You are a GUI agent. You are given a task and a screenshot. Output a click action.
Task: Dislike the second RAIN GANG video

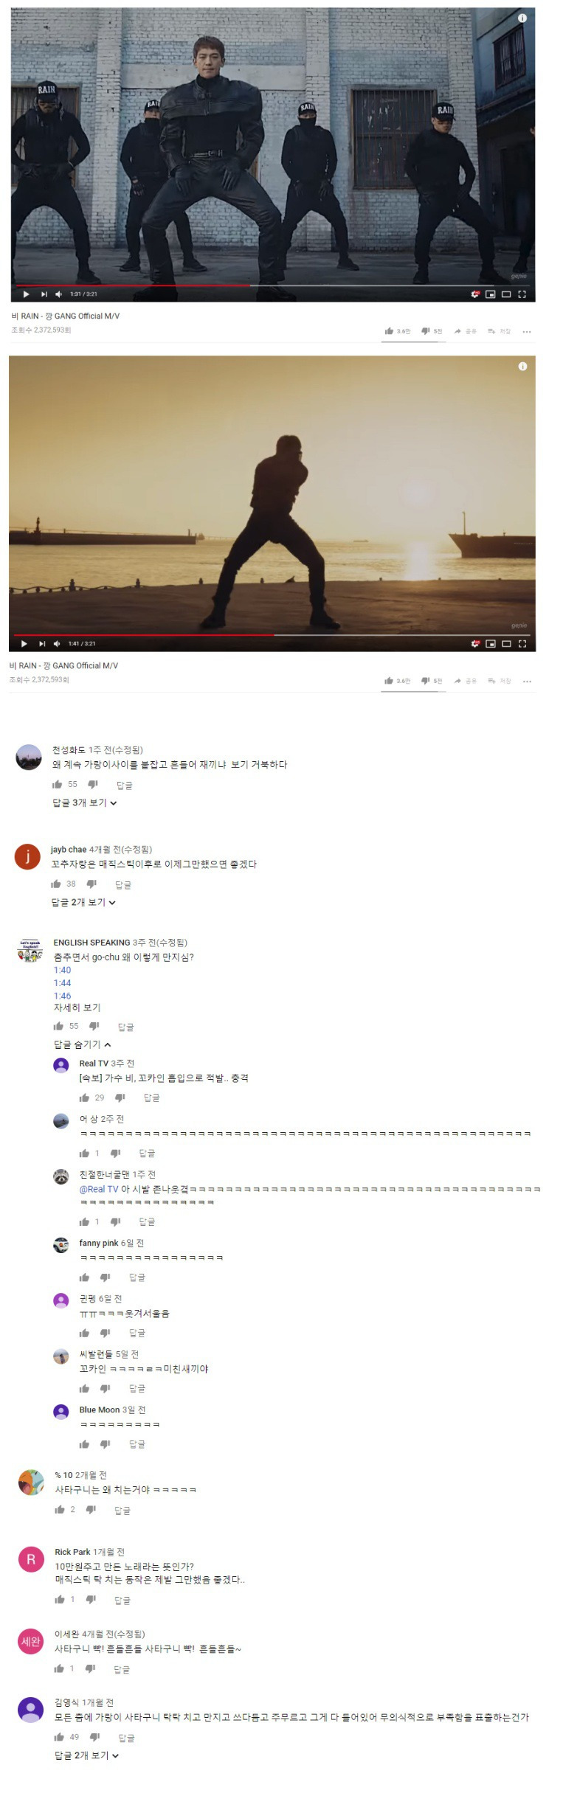click(426, 681)
